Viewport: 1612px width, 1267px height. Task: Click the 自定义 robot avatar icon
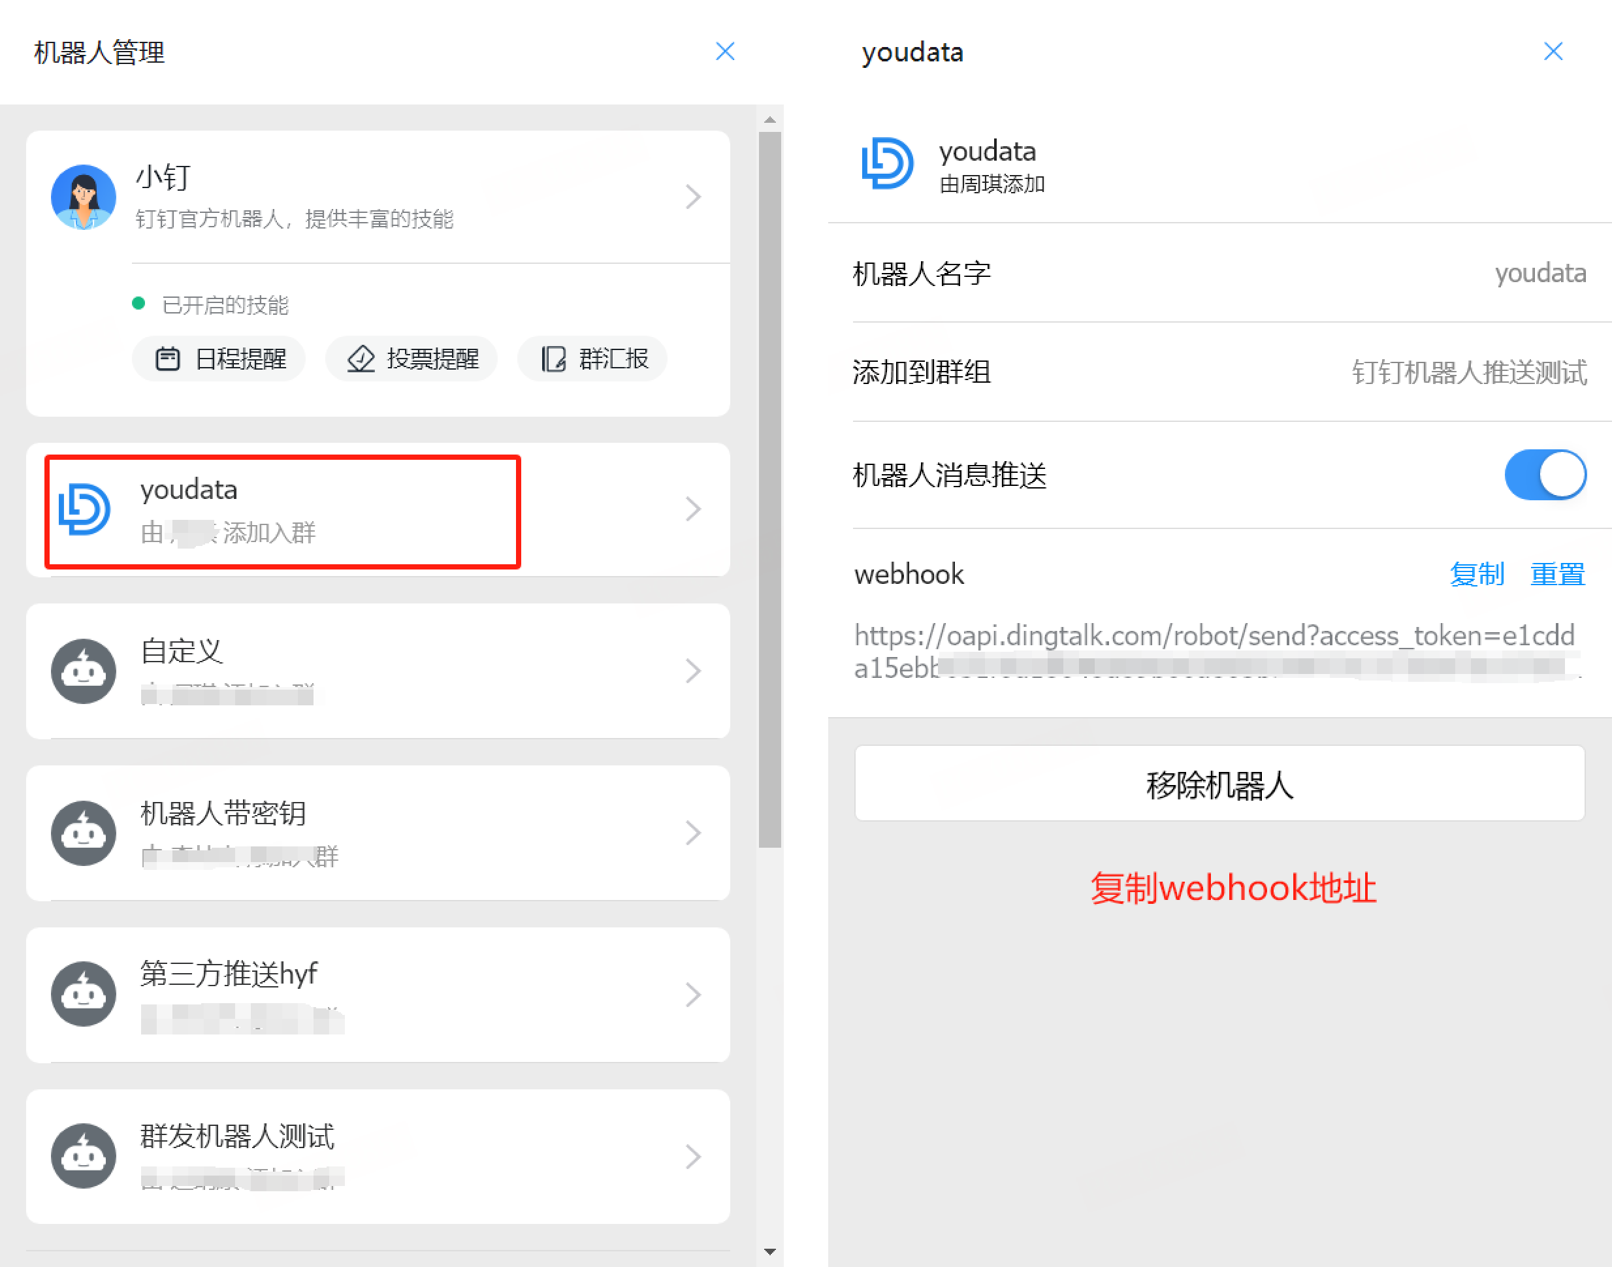click(x=83, y=671)
